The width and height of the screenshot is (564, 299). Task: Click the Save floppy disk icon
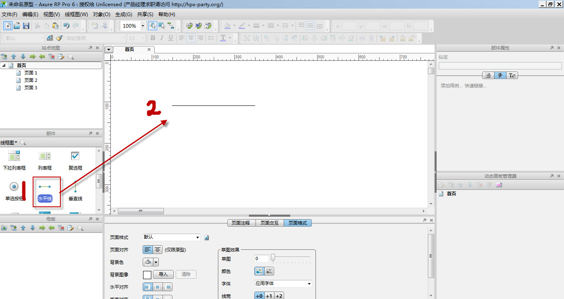click(x=26, y=26)
